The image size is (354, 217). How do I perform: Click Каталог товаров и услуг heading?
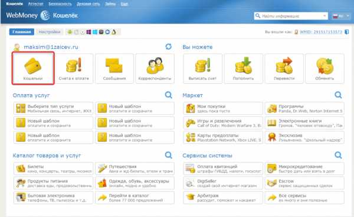[47, 156]
